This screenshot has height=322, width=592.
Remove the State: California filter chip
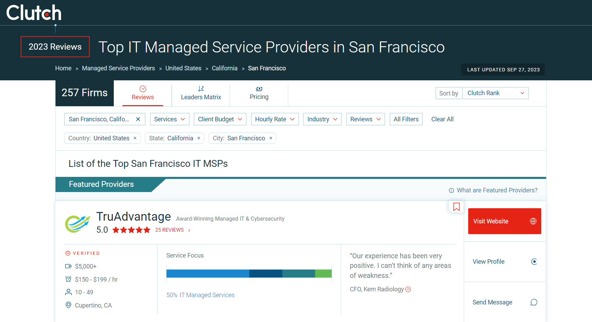pos(199,138)
